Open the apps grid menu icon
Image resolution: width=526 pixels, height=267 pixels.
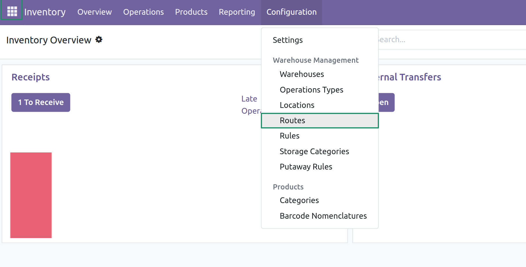[x=12, y=11]
